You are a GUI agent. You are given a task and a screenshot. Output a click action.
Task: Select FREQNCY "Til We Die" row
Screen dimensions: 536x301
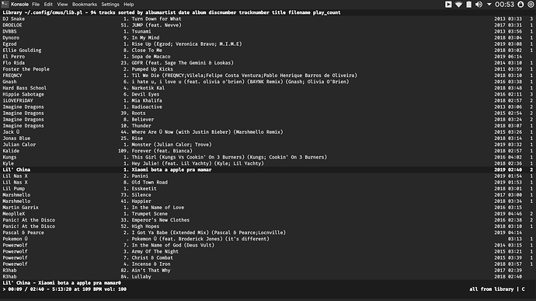point(268,75)
